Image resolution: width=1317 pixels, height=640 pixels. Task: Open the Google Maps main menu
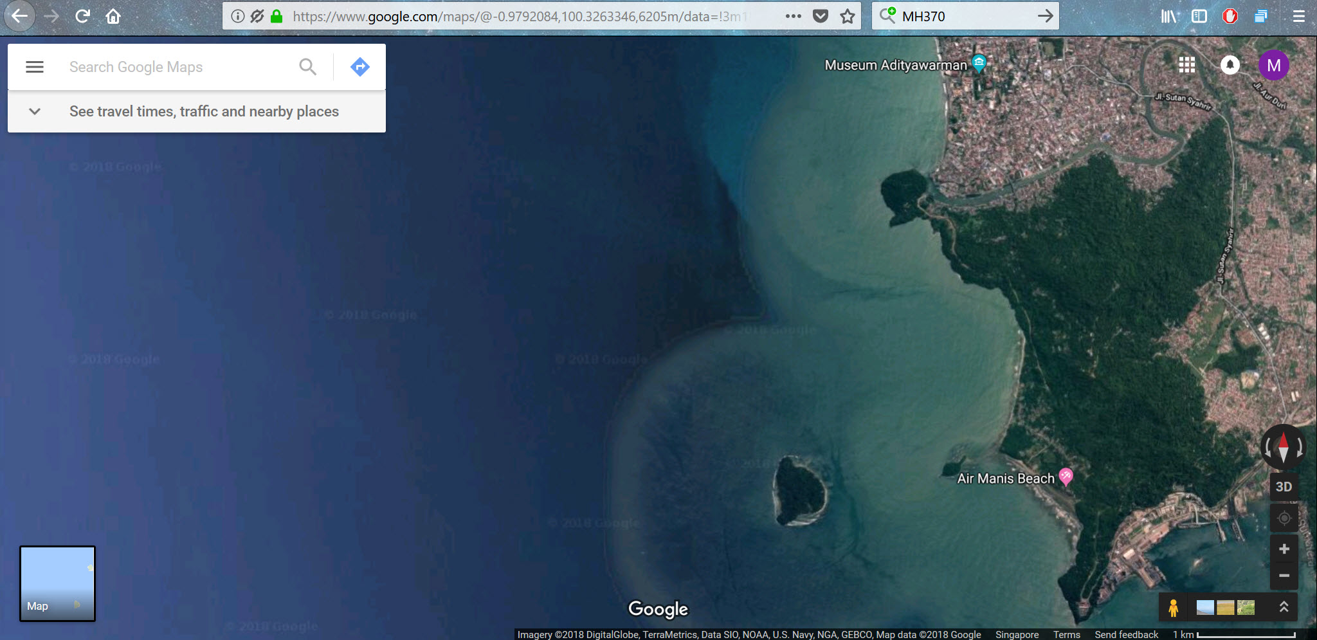(x=35, y=67)
